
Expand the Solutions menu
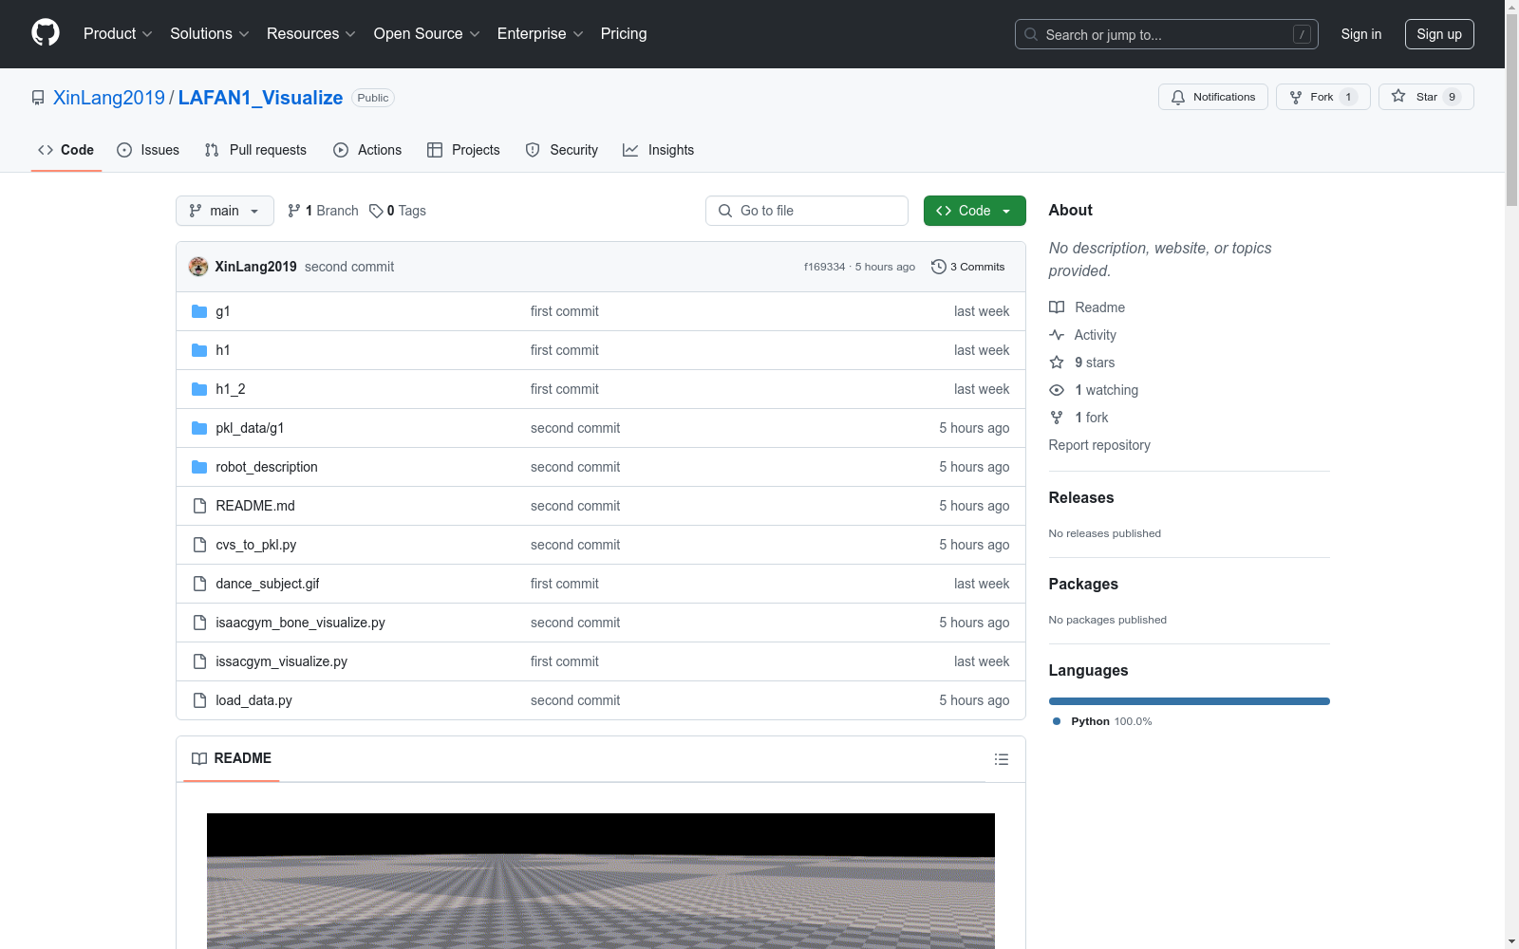pyautogui.click(x=209, y=33)
